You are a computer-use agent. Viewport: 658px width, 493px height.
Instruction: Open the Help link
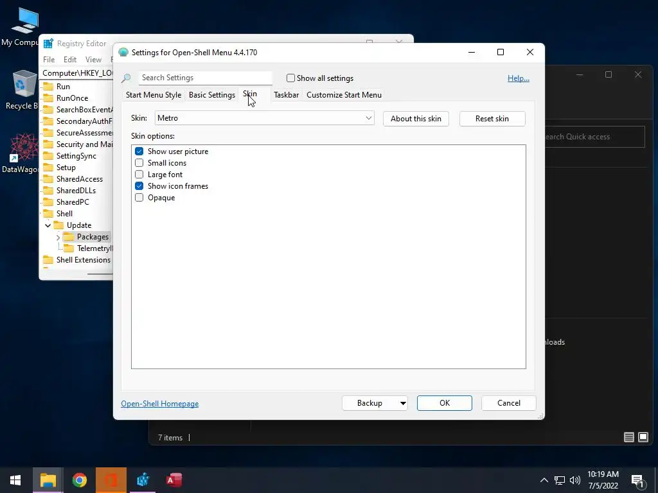(x=519, y=78)
